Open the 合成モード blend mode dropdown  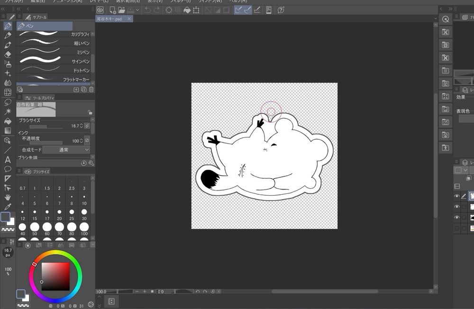[66, 150]
